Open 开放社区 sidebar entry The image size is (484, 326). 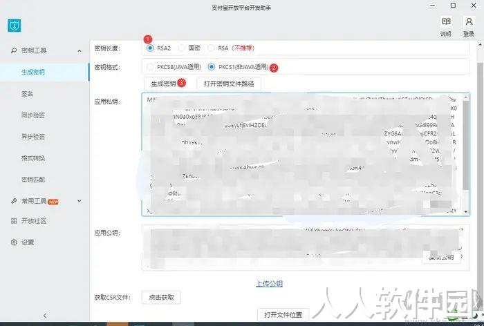pos(34,221)
